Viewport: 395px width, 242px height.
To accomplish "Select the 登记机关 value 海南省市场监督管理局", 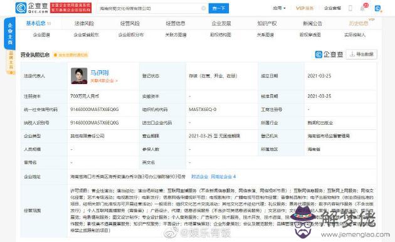I will [x=329, y=136].
